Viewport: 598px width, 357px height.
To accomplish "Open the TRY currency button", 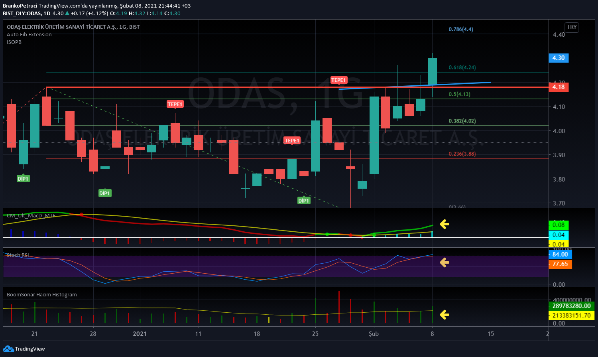I will tap(572, 27).
